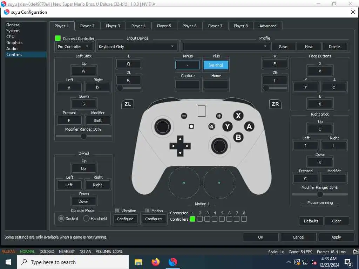Adjust the Right Stick Modifier Range slider
Screen dimensions: 359x269
(320, 194)
